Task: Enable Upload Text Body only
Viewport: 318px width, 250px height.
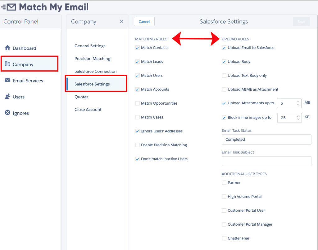Action: click(x=224, y=76)
